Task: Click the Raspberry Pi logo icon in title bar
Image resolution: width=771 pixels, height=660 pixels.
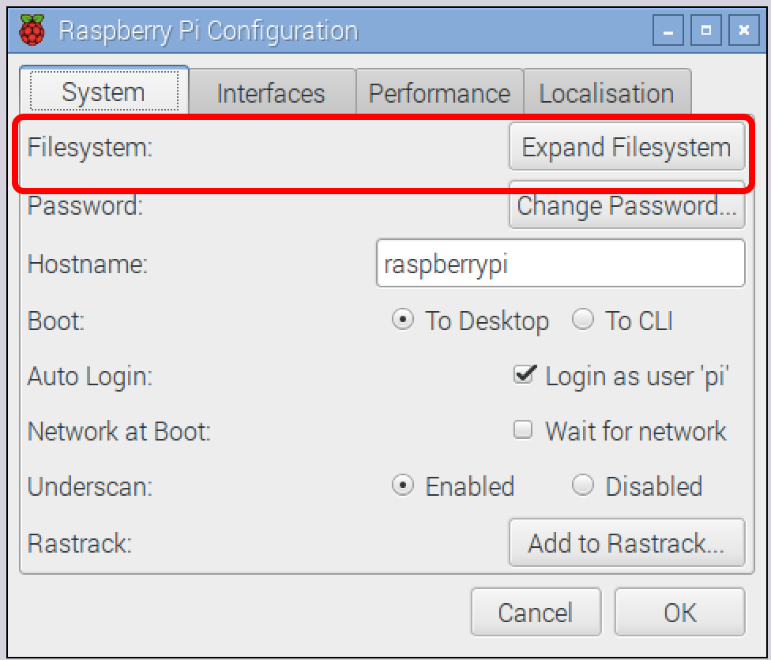Action: click(x=31, y=32)
